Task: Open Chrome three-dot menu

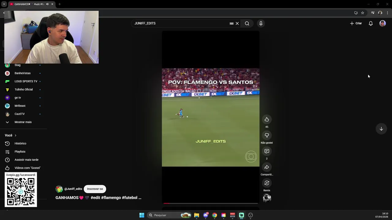Action: pyautogui.click(x=387, y=13)
